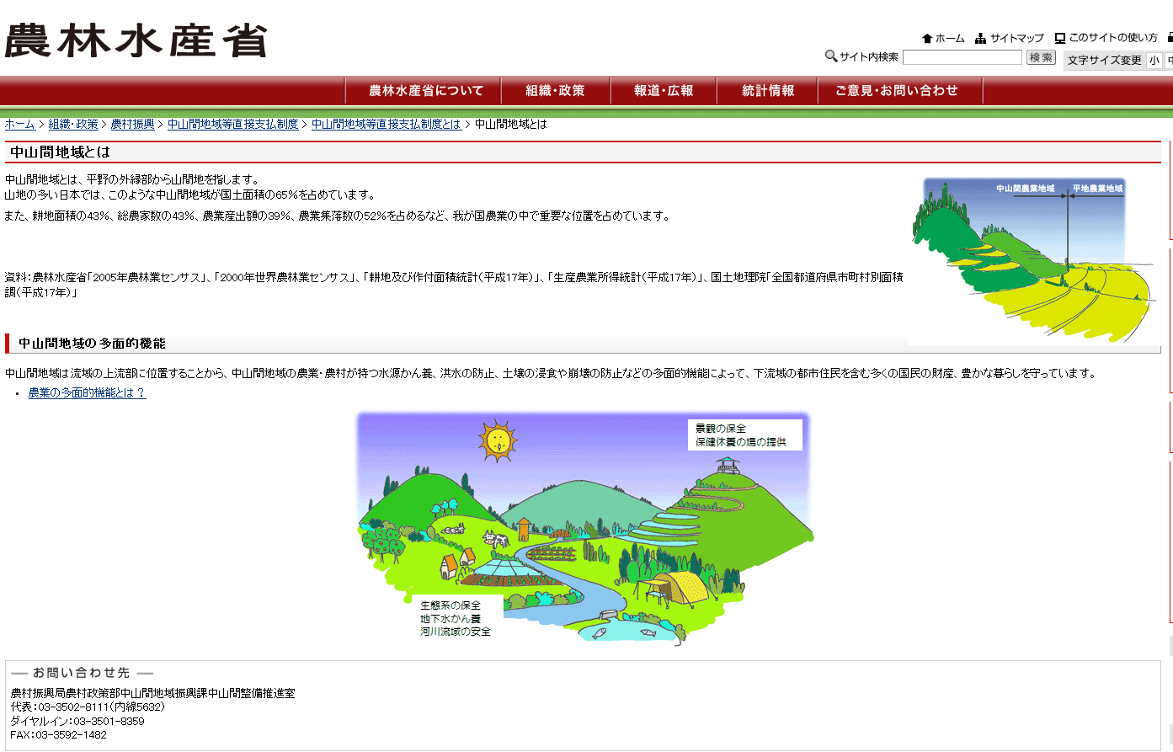
Task: Click the magnifying glass search icon
Action: [830, 56]
